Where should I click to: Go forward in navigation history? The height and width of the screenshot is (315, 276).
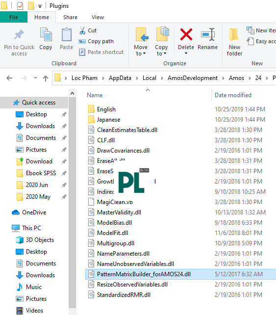[24, 78]
